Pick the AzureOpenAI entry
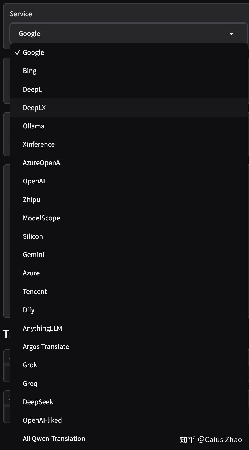Viewport: 249px width, 450px height. click(42, 163)
